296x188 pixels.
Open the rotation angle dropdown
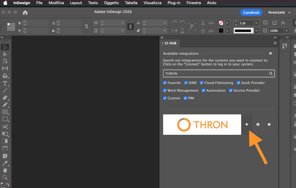165,23
